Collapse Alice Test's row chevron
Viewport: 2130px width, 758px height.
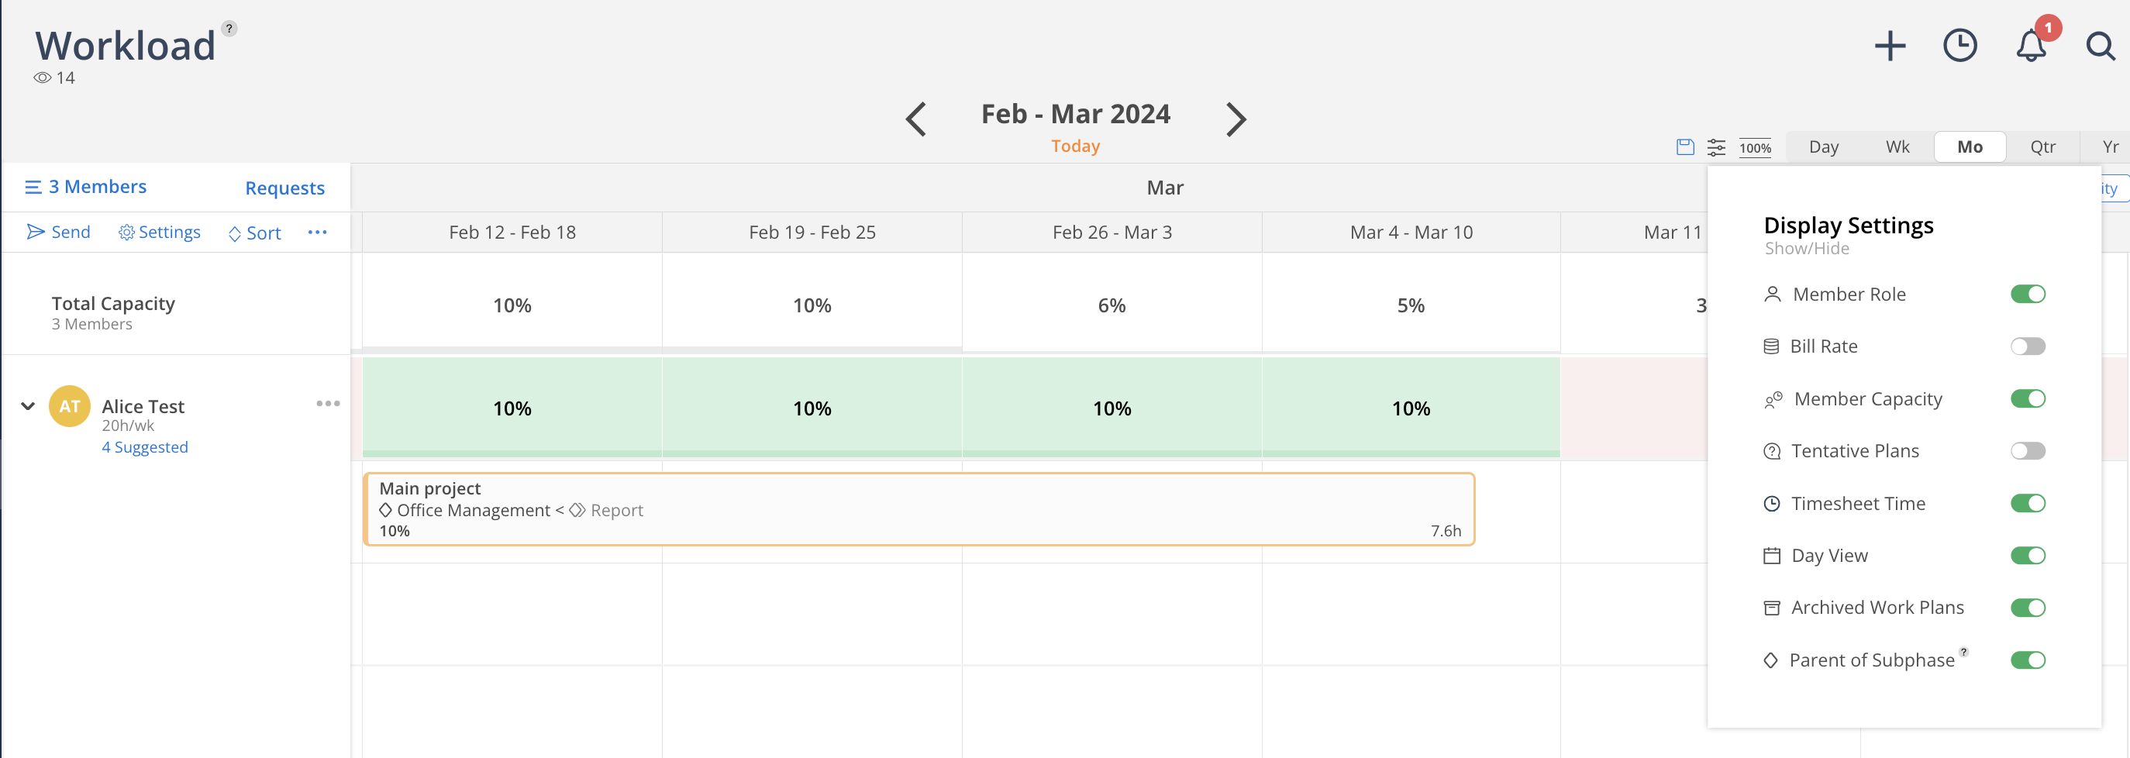pyautogui.click(x=26, y=405)
